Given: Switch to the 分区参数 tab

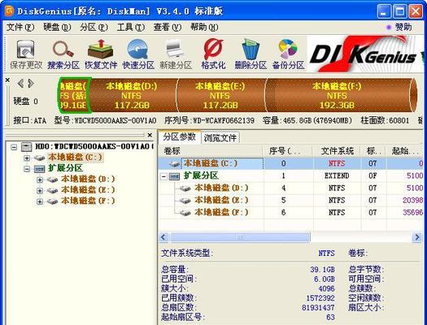Looking at the screenshot, I should [x=179, y=136].
